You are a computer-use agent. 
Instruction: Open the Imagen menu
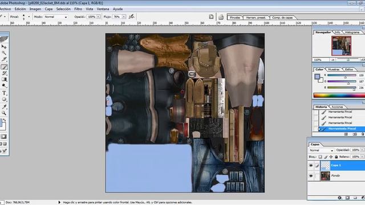point(35,9)
